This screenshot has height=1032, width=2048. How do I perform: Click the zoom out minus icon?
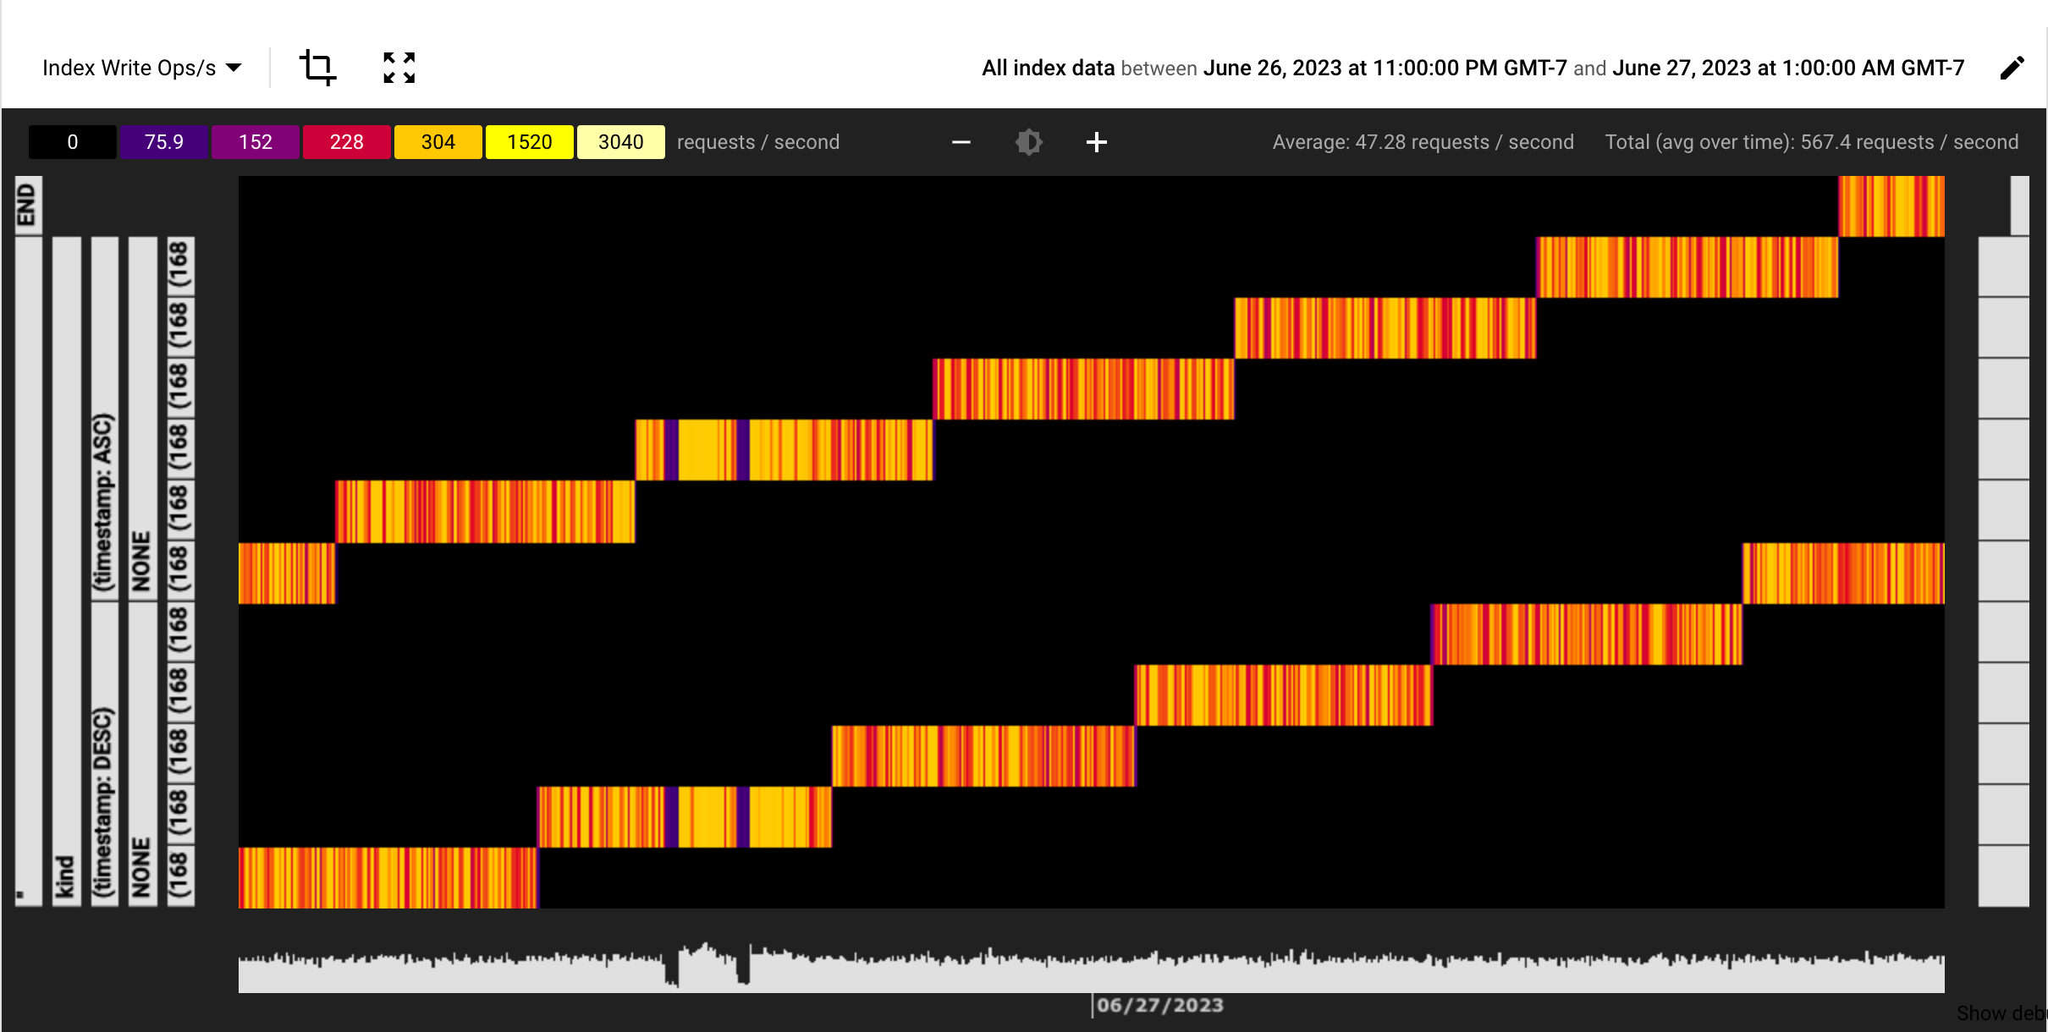[961, 142]
